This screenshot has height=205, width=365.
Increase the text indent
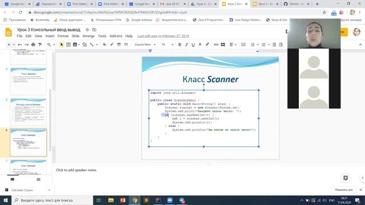pos(281,44)
